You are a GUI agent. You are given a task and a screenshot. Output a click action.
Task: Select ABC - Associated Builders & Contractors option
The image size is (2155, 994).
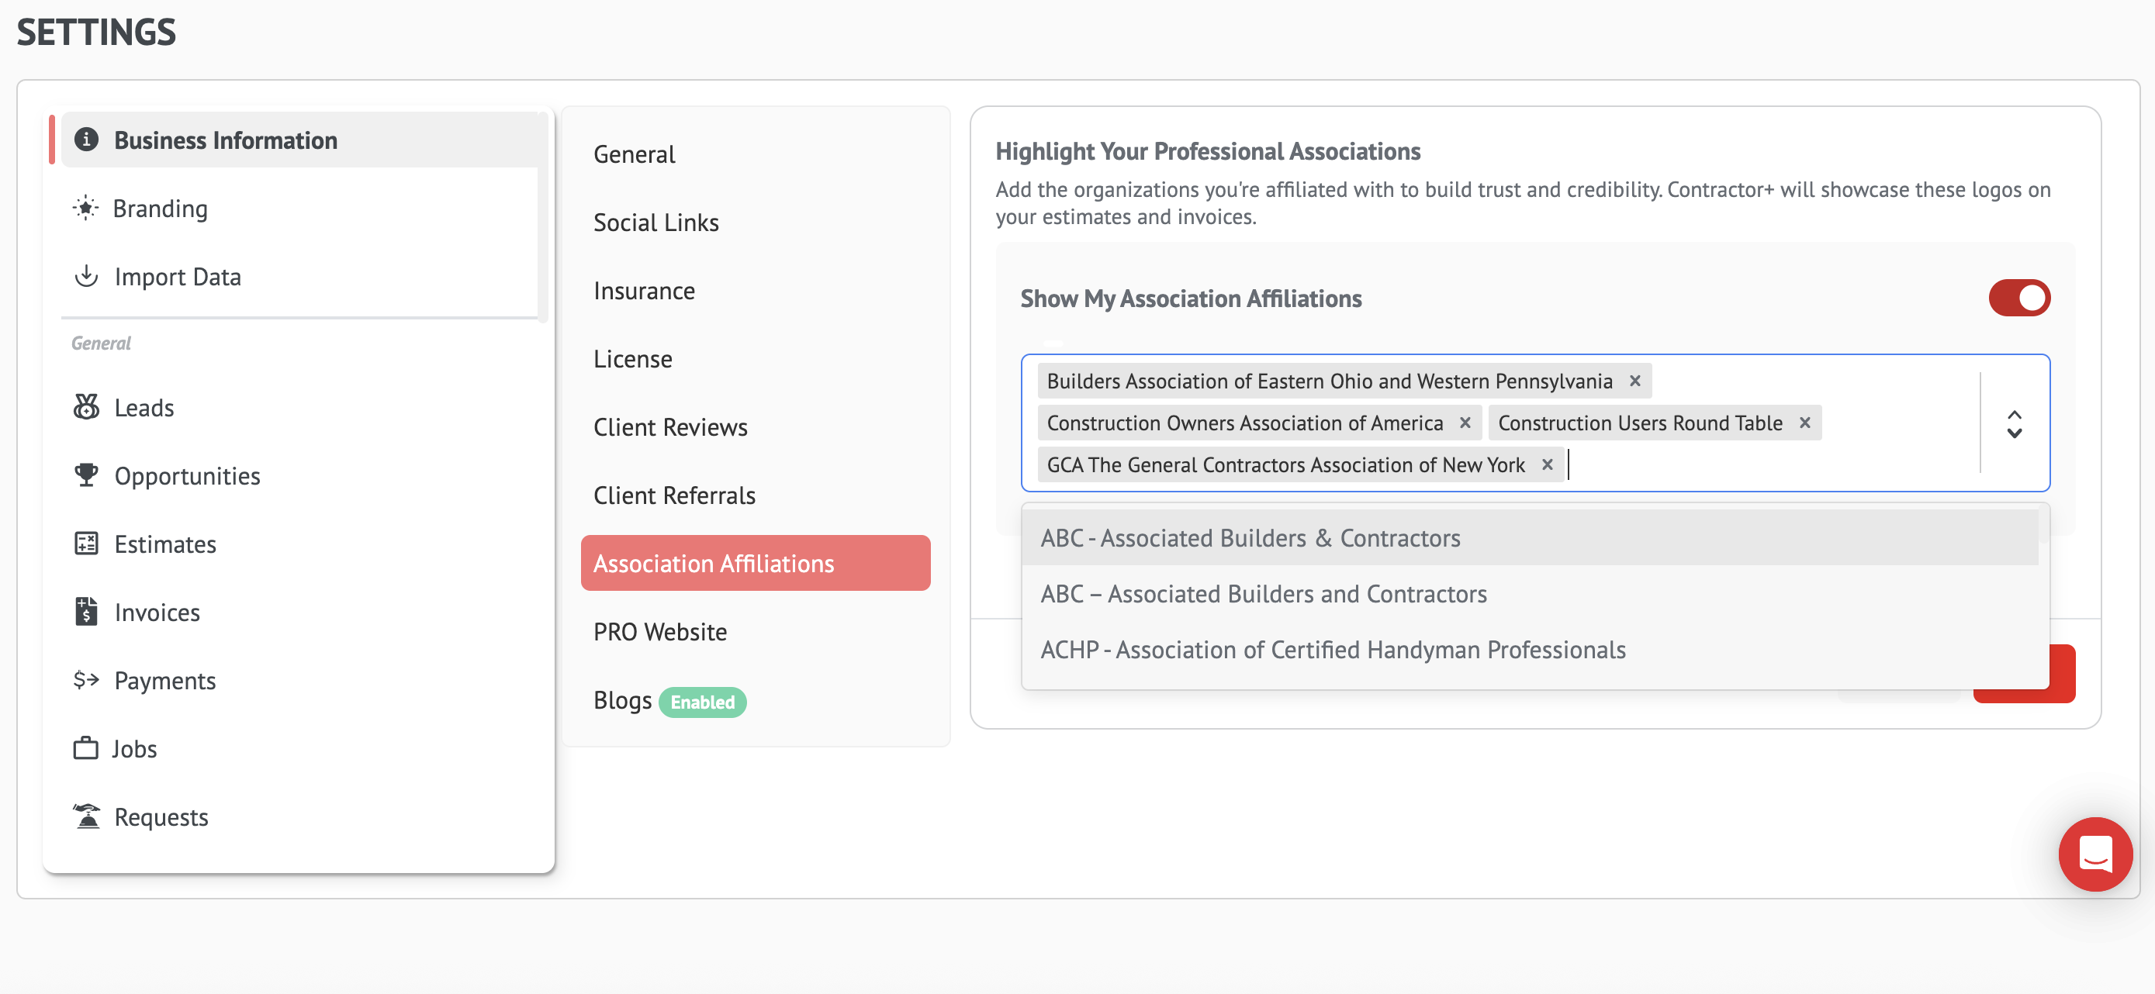[x=1250, y=537]
